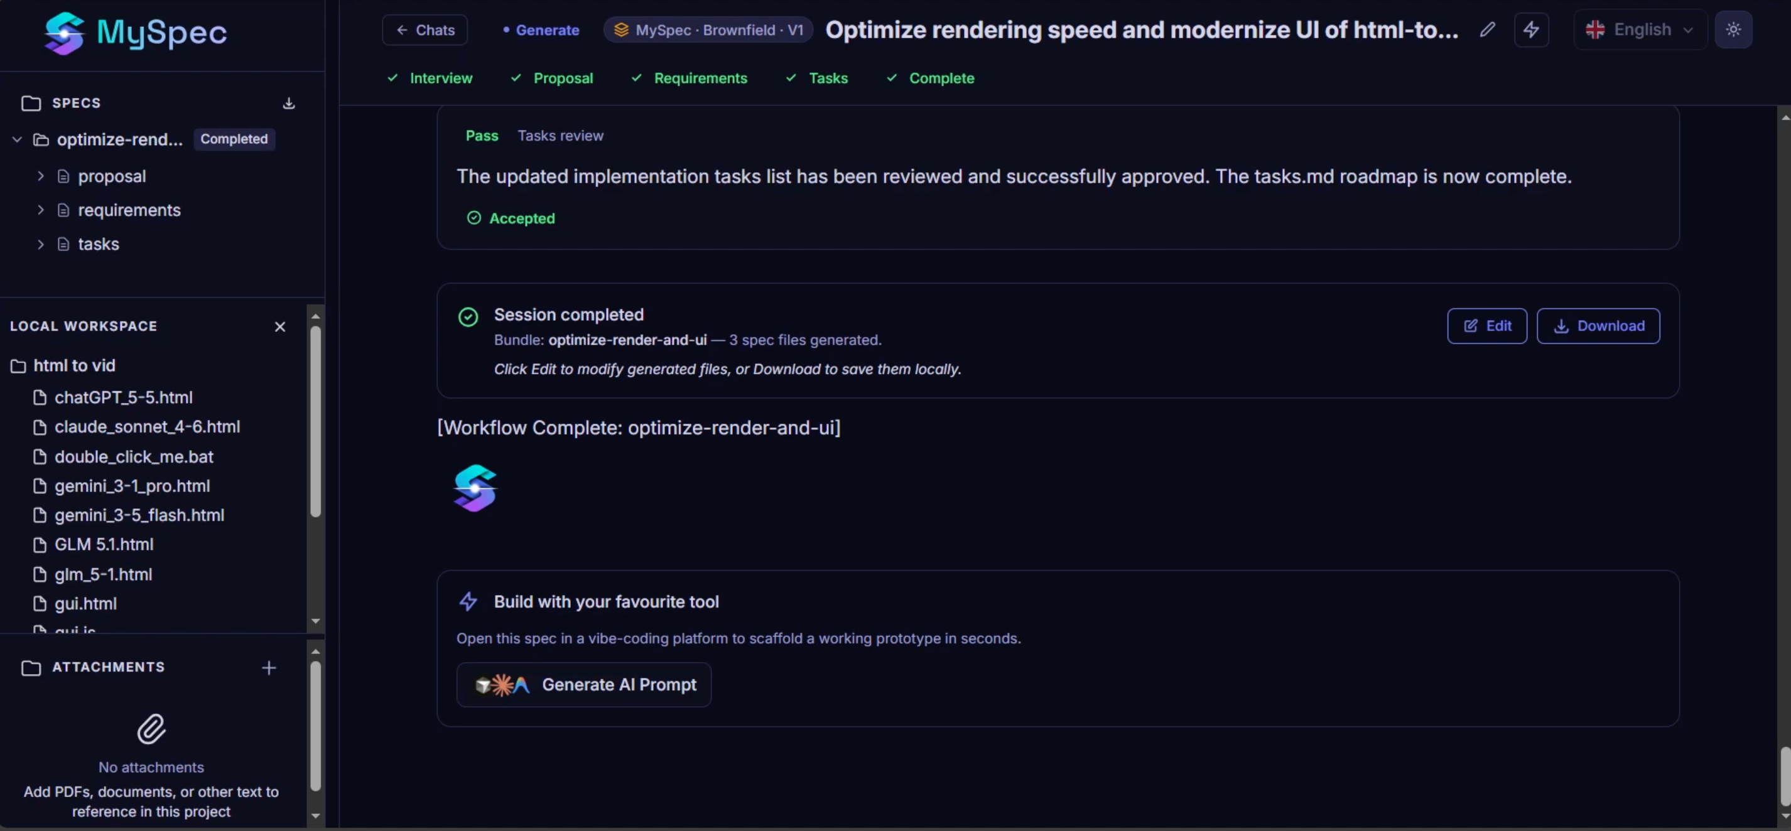Screen dimensions: 1791x831
Task: Click the Generate mode indicator
Action: (x=541, y=30)
